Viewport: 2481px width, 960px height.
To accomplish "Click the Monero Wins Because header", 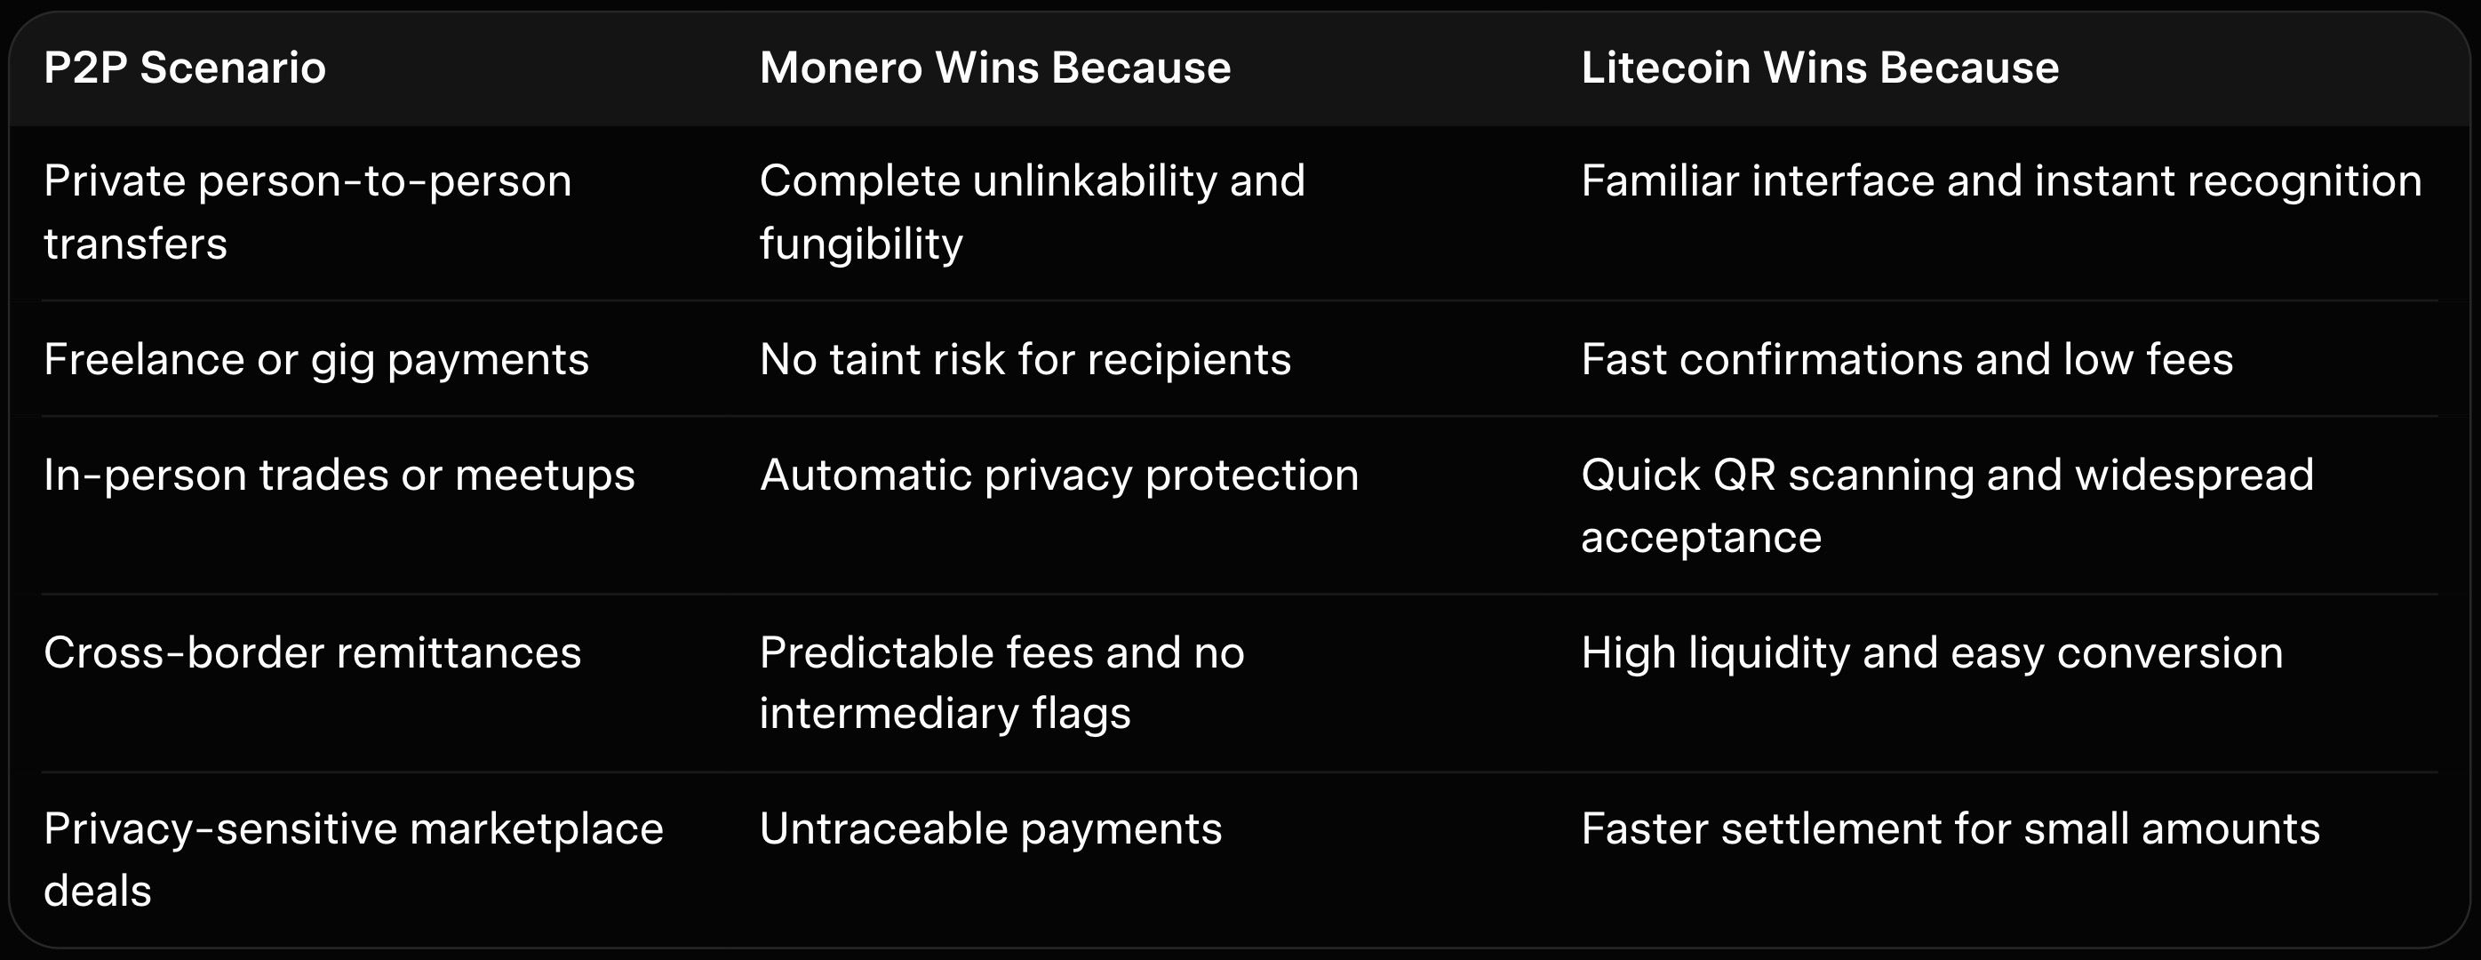I will point(995,68).
